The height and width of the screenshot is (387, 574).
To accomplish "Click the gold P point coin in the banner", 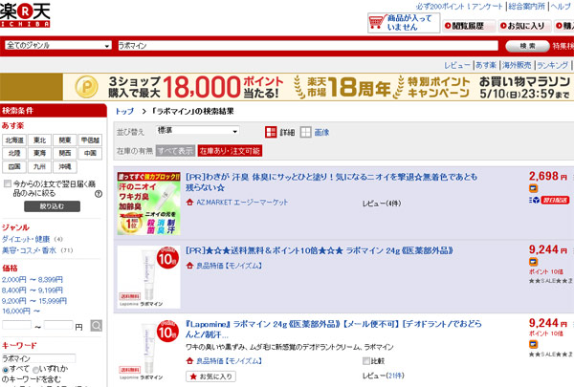I will tap(86, 87).
